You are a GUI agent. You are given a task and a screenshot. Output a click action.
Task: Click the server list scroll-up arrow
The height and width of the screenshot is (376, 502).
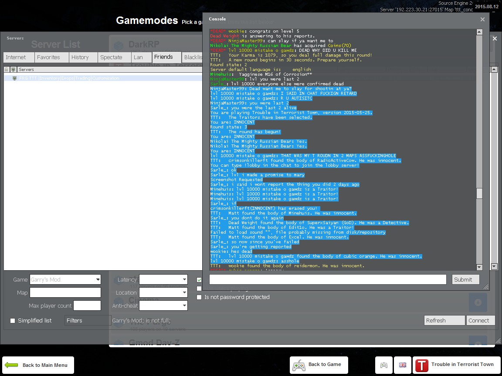click(494, 69)
